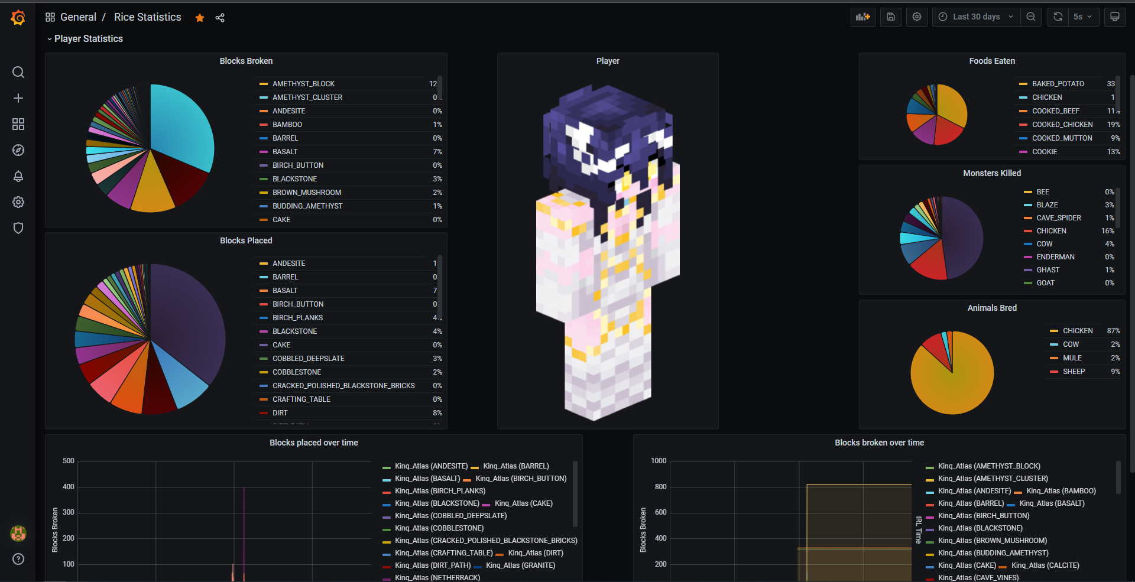This screenshot has width=1135, height=582.
Task: Toggle DIRT series in Blocks Placed legend
Action: pyautogui.click(x=280, y=413)
